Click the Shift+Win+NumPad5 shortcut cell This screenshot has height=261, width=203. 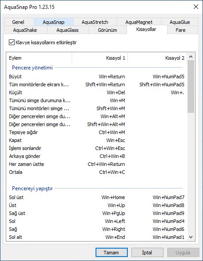[162, 84]
